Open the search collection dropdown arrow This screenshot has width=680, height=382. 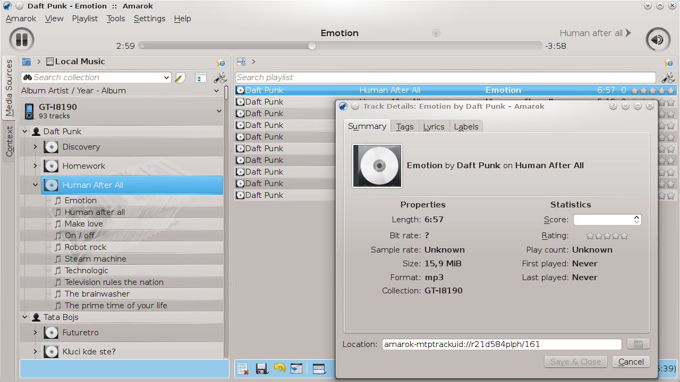click(167, 78)
